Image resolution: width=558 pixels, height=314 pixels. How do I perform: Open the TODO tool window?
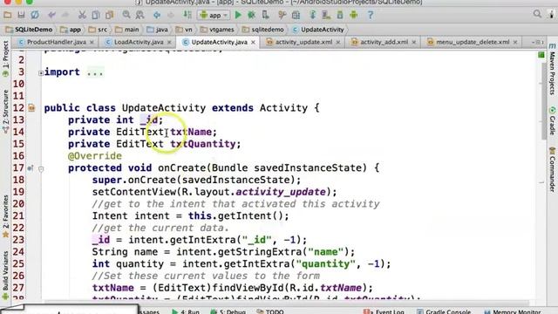click(x=270, y=312)
